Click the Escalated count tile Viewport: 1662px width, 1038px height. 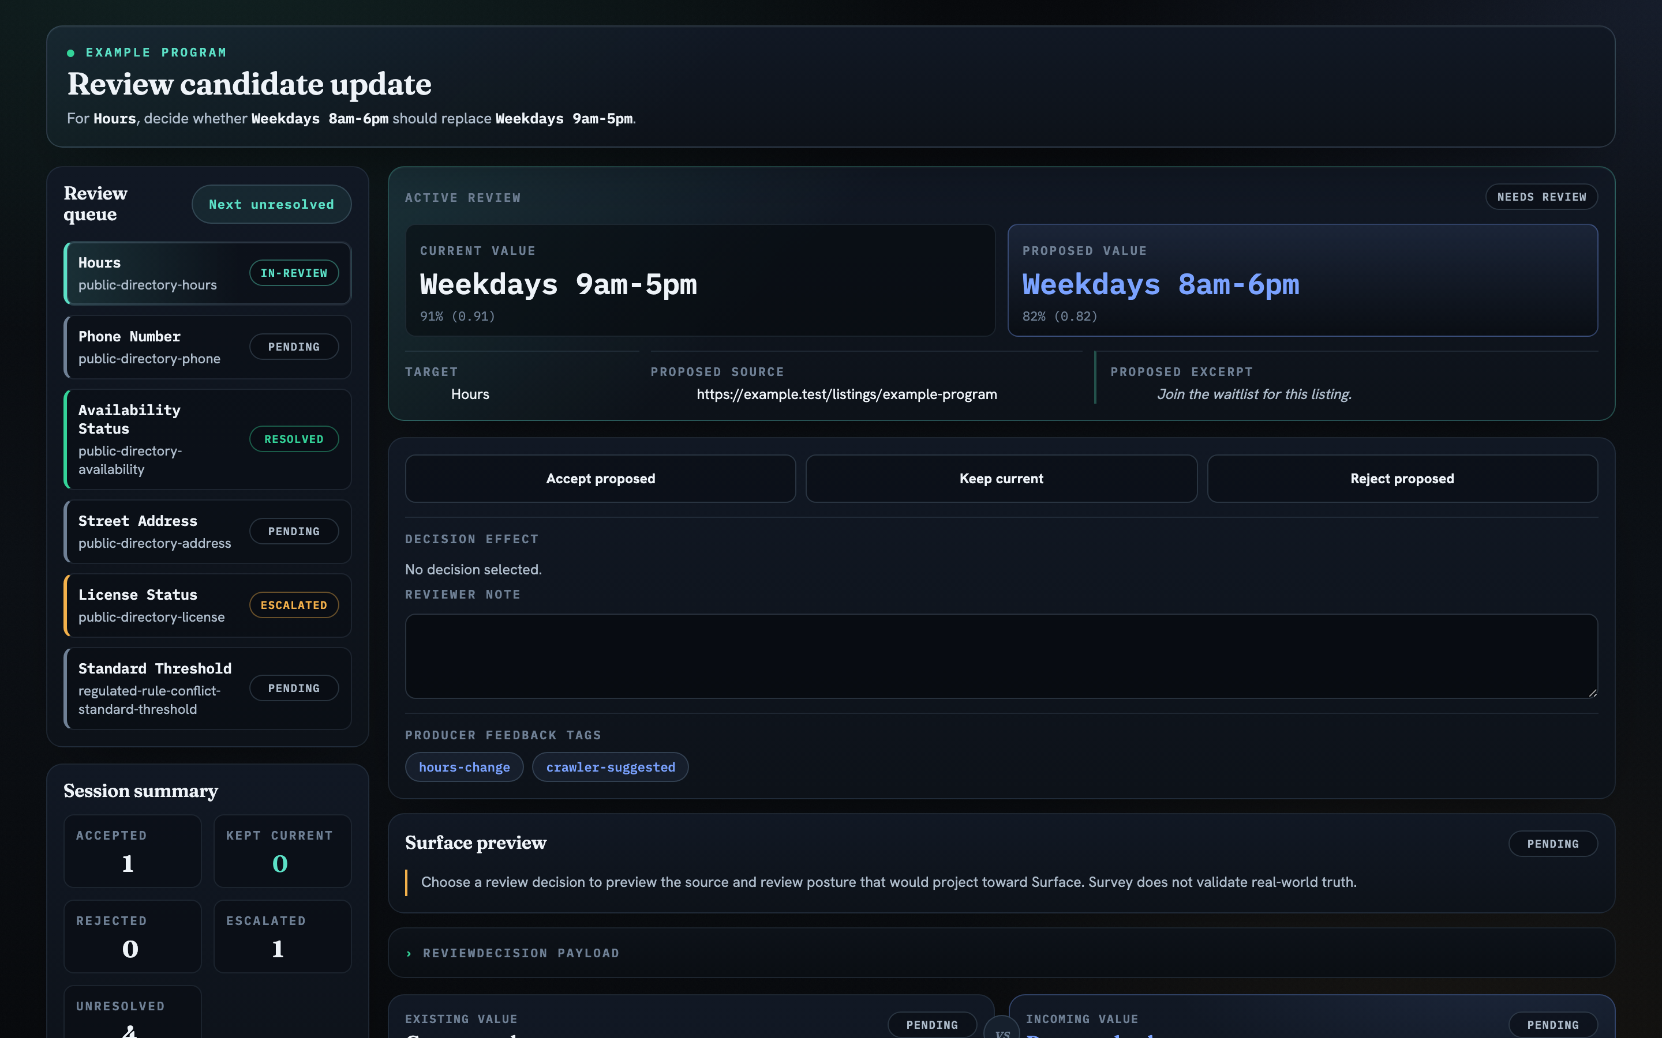click(x=282, y=937)
